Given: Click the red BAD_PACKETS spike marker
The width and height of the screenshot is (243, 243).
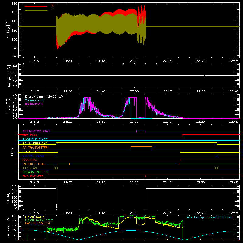Looking at the screenshot, I should click(146, 176).
